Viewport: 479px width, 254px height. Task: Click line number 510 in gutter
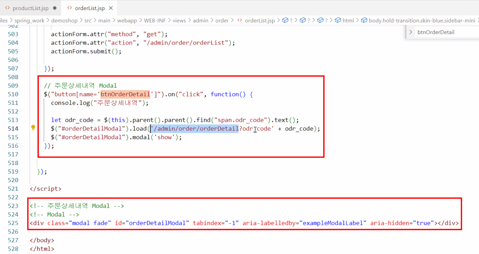[x=13, y=94]
